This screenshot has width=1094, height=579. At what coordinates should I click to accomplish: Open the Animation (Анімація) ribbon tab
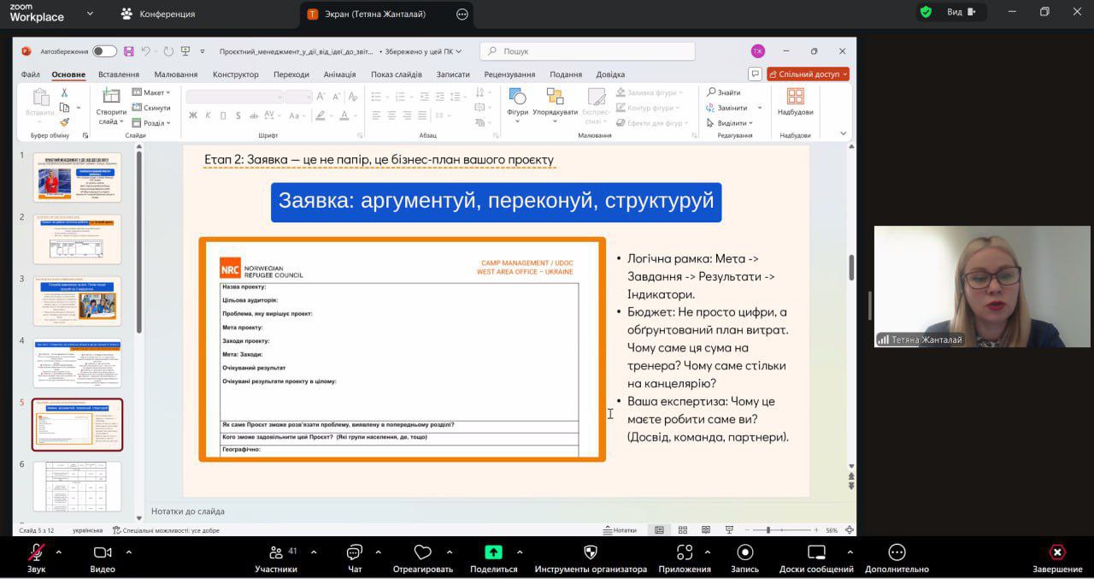point(339,74)
